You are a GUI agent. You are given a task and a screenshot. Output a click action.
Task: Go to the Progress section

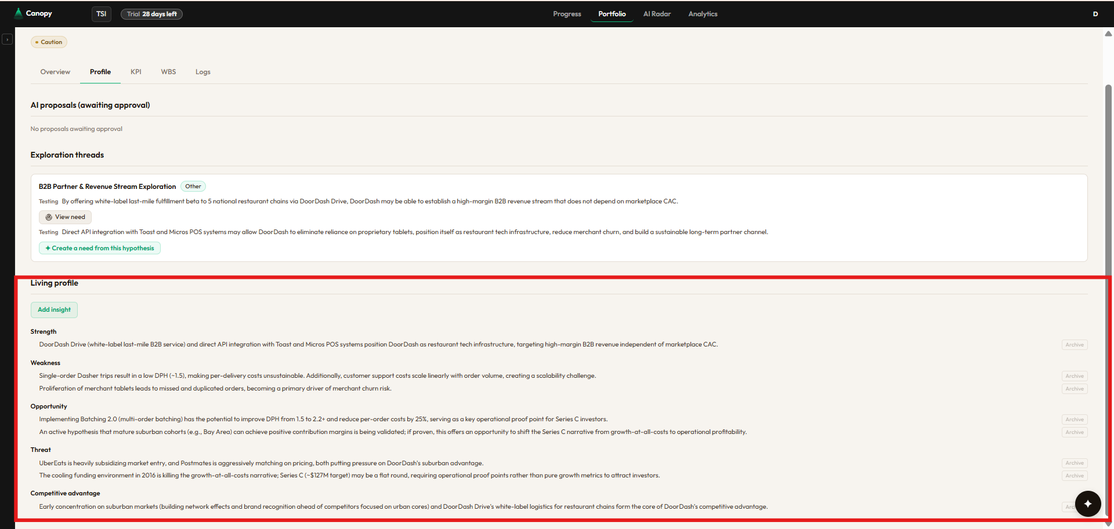[567, 14]
